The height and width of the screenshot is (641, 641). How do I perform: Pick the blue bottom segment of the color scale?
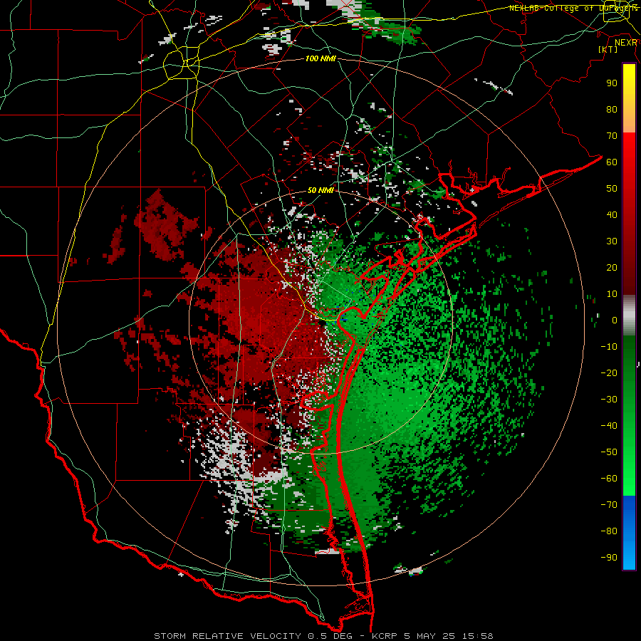tap(629, 533)
